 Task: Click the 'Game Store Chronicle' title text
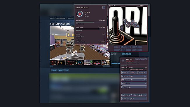(60, 24)
